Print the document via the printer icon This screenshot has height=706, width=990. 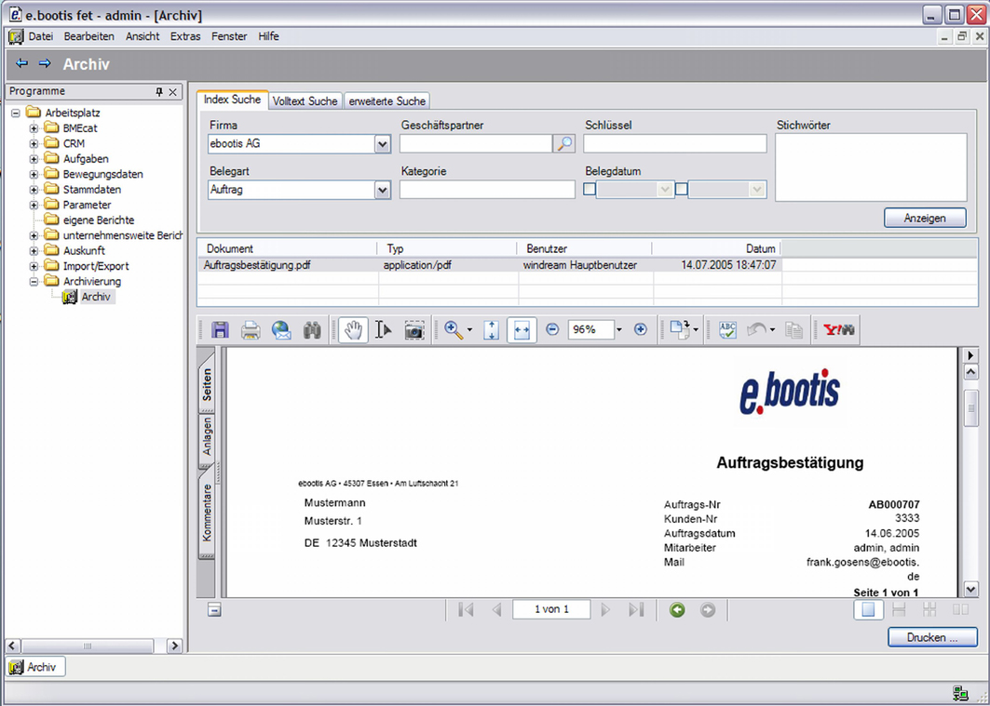(x=251, y=329)
